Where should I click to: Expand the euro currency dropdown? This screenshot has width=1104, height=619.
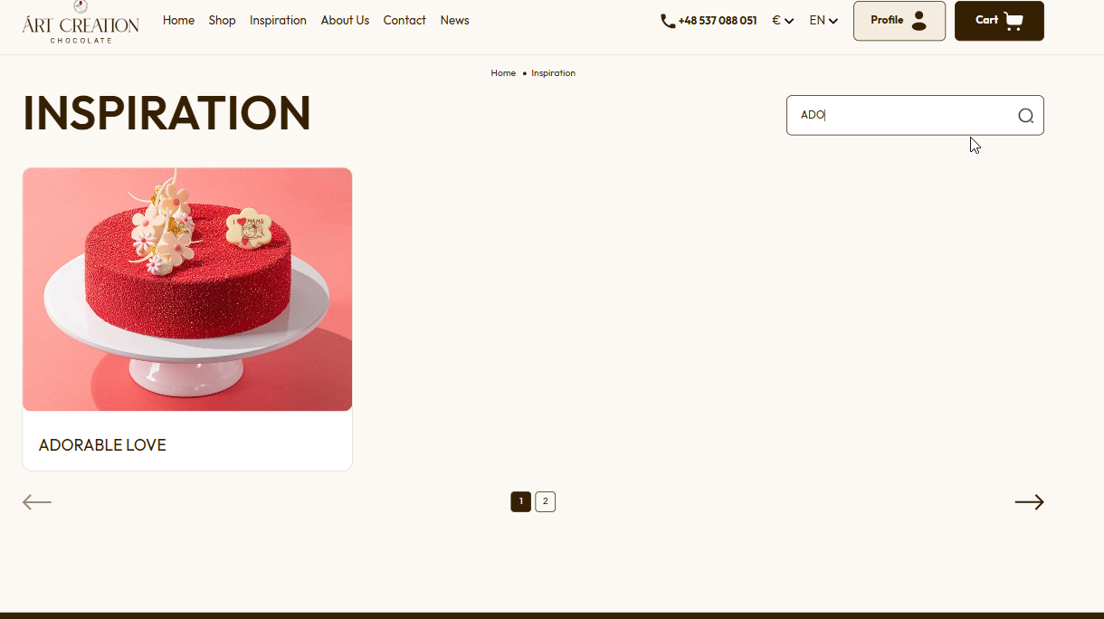[783, 21]
